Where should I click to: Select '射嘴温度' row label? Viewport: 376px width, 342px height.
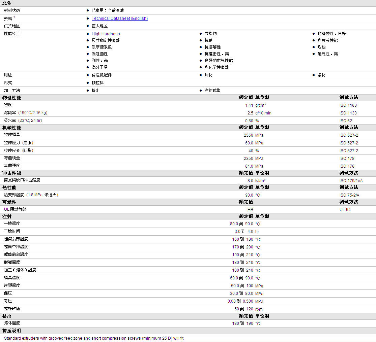[x=12, y=262]
